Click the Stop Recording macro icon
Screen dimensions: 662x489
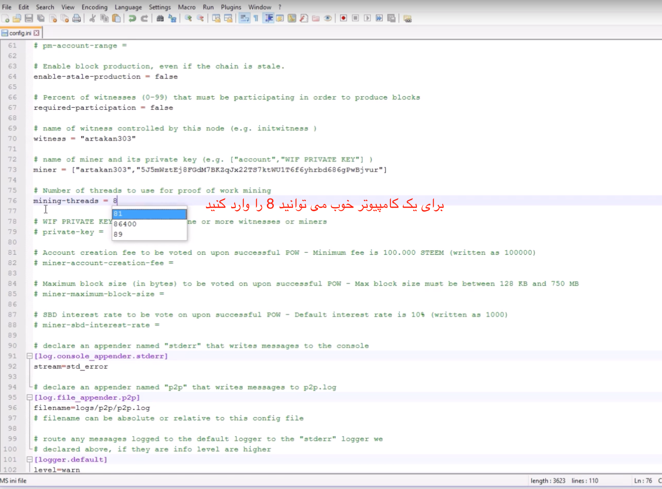click(355, 18)
